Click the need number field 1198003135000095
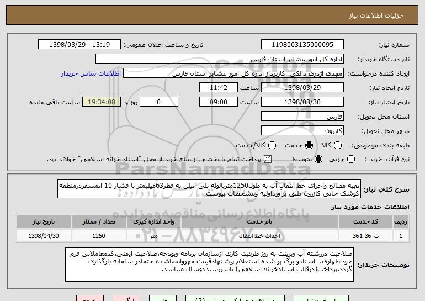 tap(302, 45)
